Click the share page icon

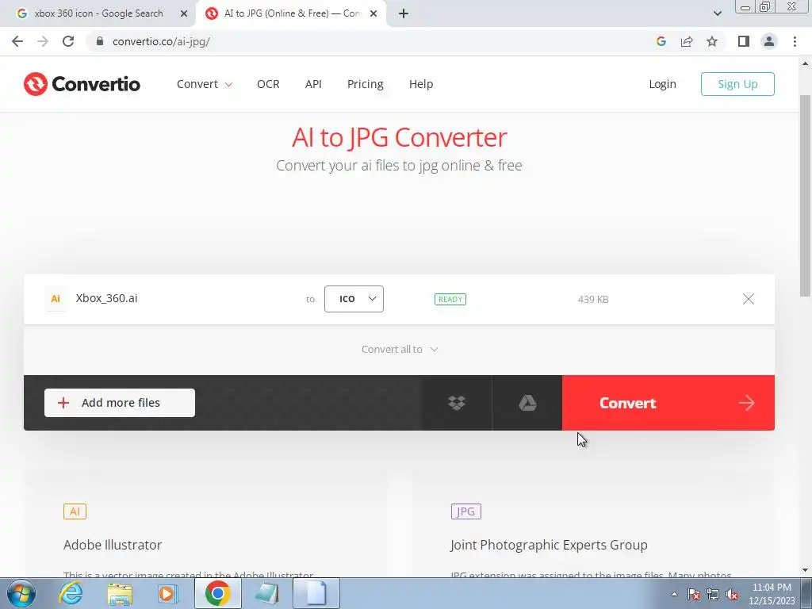[687, 41]
